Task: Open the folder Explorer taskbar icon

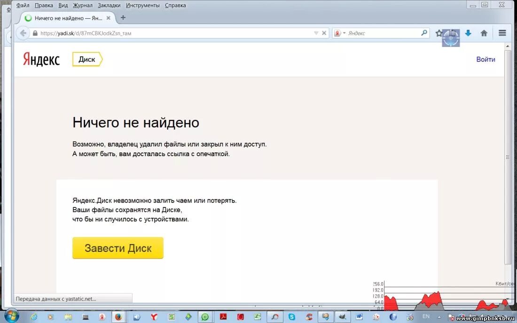Action: tap(68, 317)
